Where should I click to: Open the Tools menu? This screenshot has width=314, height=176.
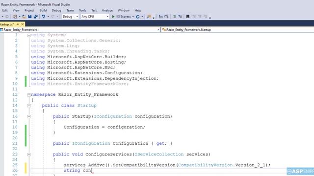click(82, 10)
